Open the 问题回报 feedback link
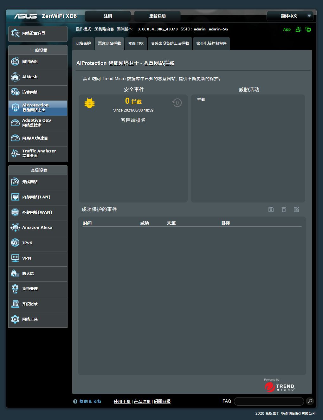 pyautogui.click(x=162, y=402)
